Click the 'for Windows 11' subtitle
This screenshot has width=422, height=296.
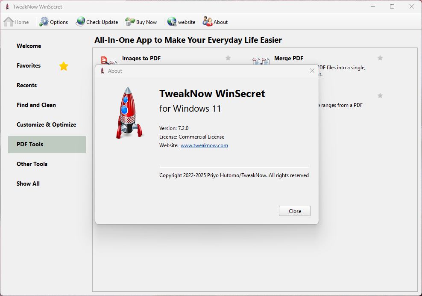tap(190, 108)
